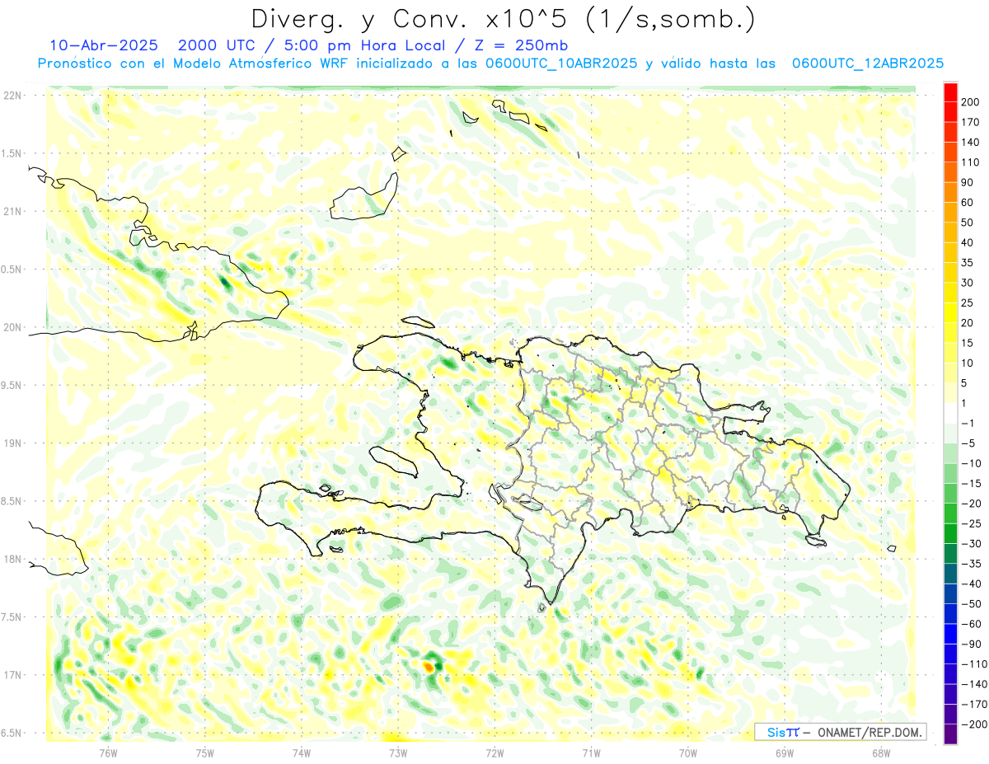Click the color scale value '-140'

974,683
